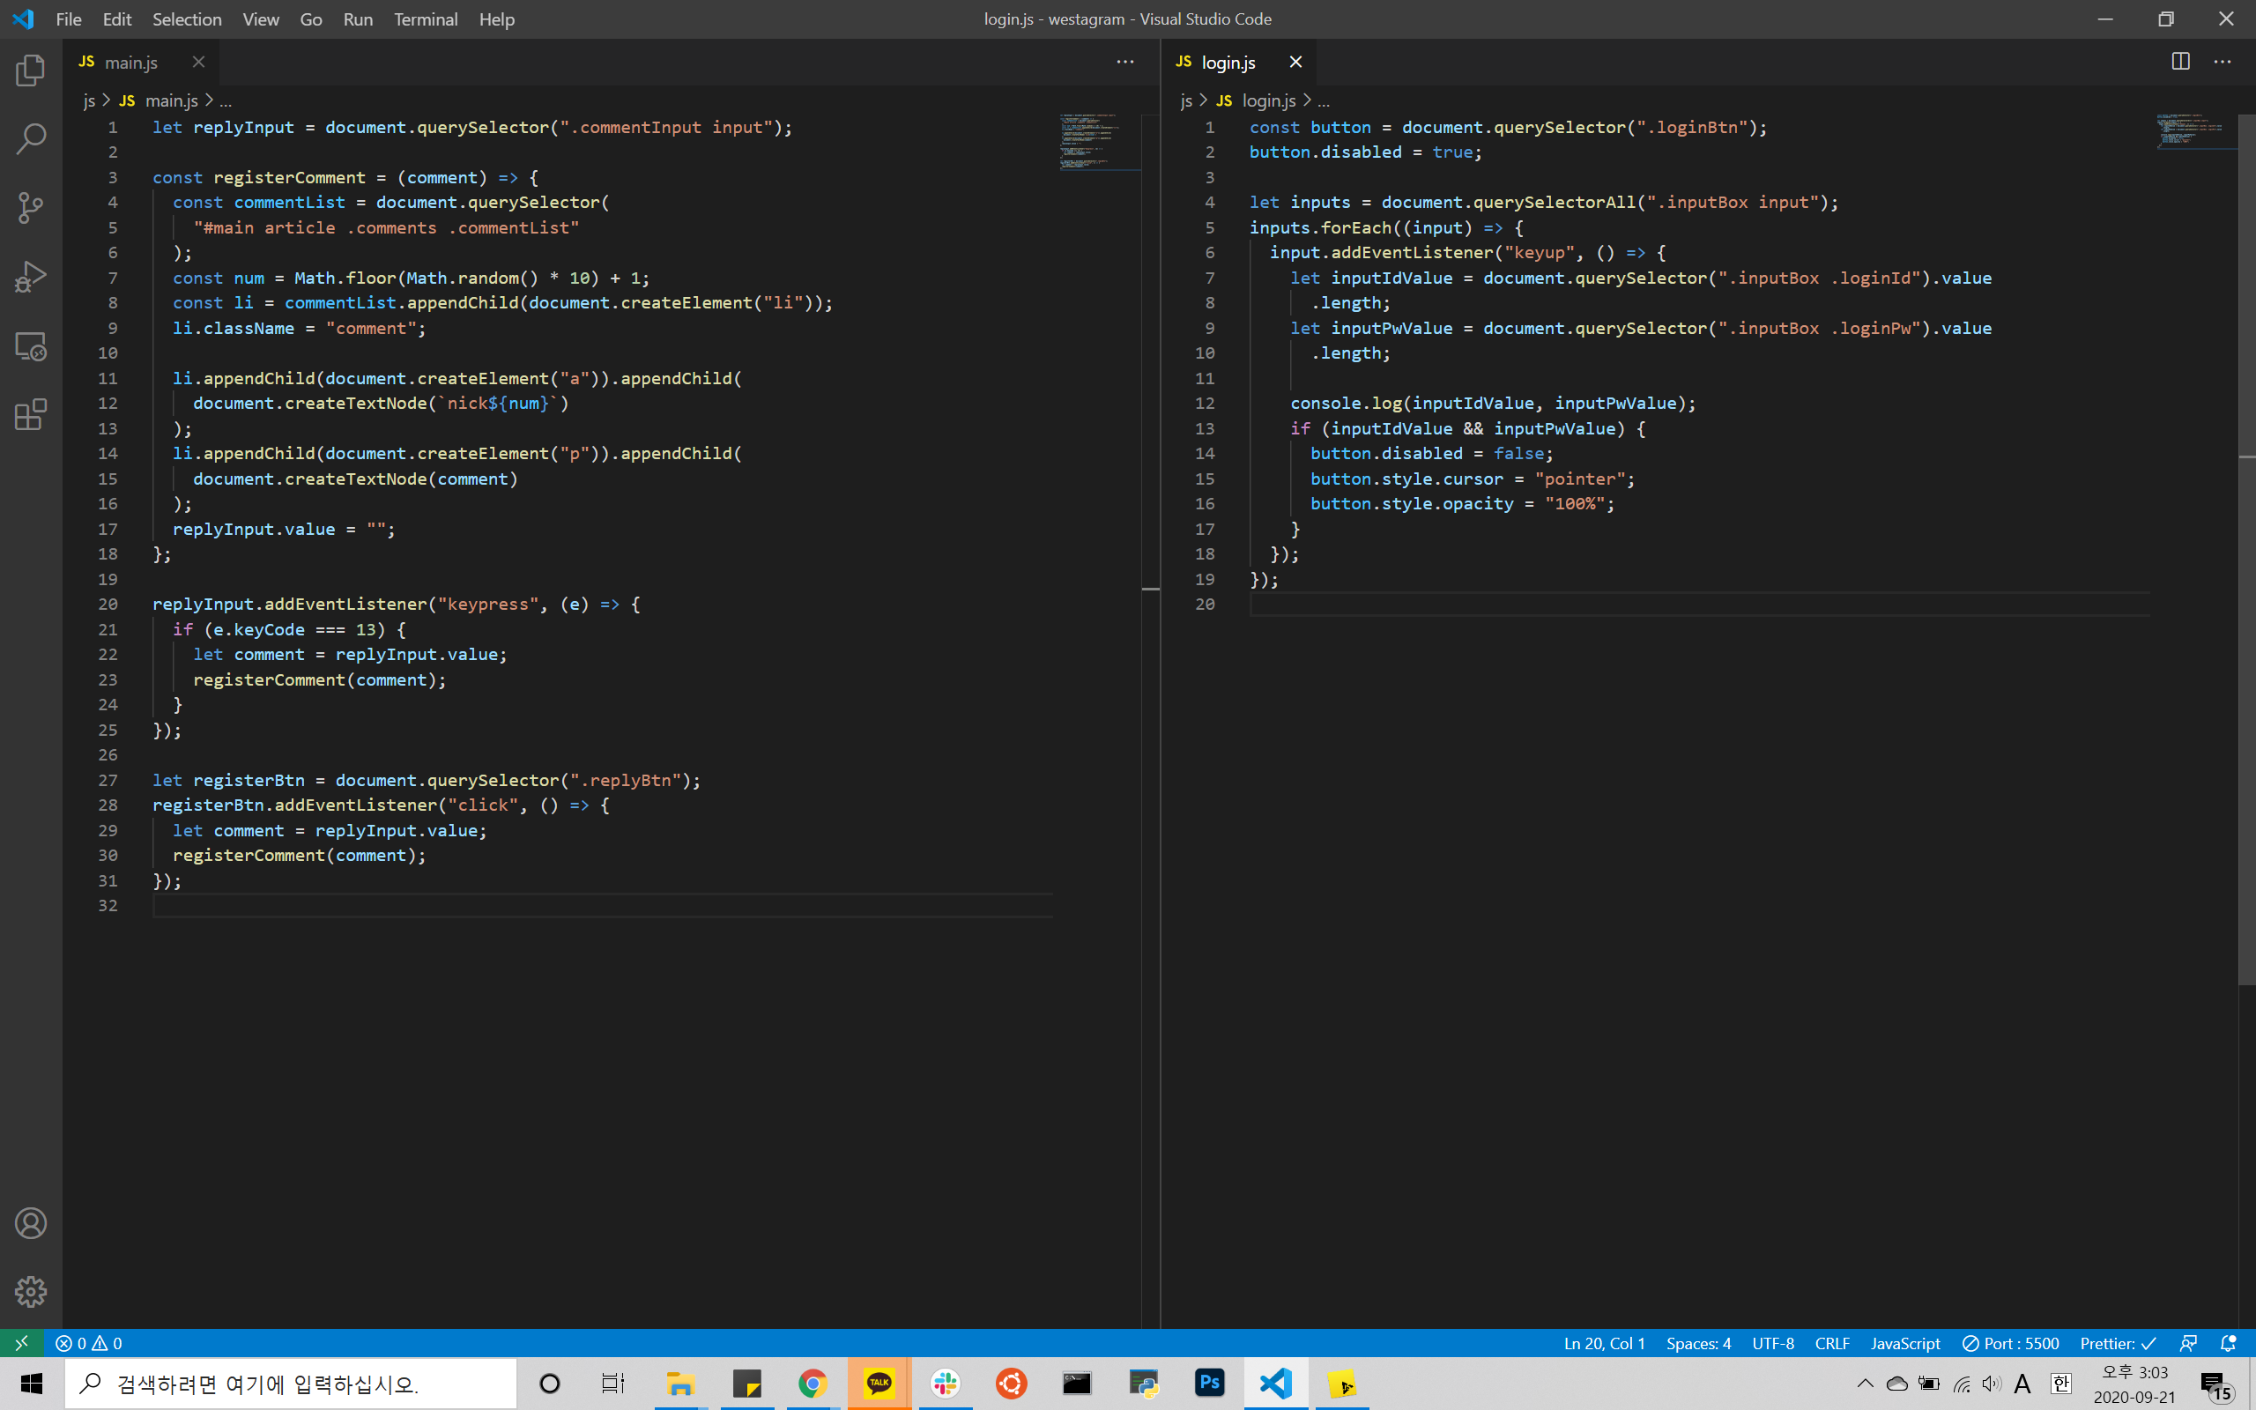Open more actions for main.js editor group
The width and height of the screenshot is (2256, 1410).
tap(1125, 62)
